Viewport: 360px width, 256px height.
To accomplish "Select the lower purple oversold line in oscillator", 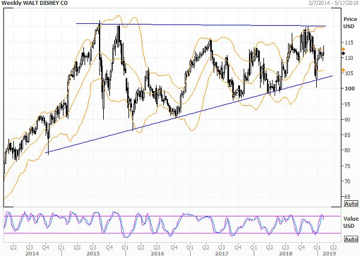I will click(172, 233).
